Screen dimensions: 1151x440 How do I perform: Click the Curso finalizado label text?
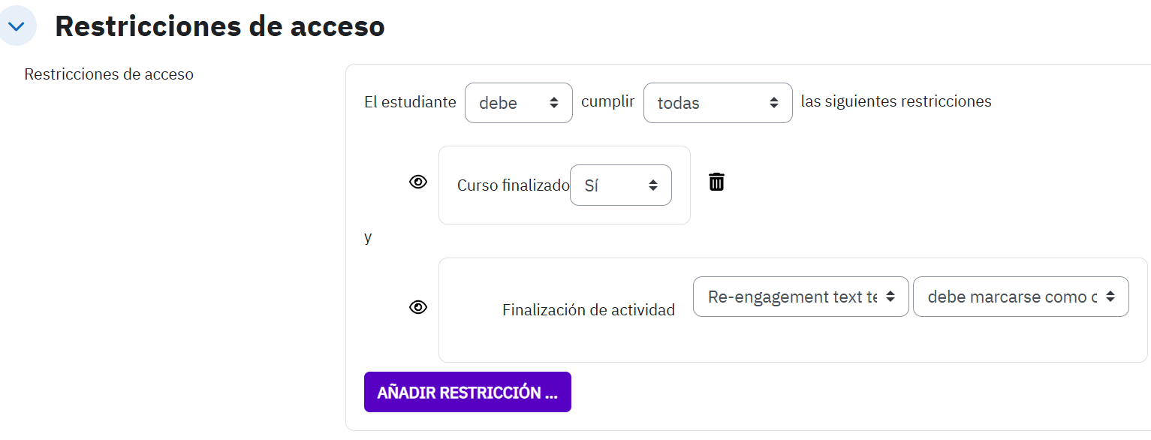[x=514, y=185]
